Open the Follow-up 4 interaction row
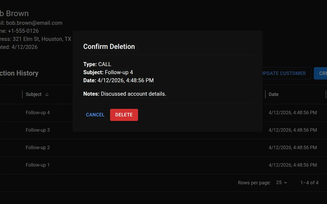Image resolution: width=327 pixels, height=204 pixels. (38, 113)
